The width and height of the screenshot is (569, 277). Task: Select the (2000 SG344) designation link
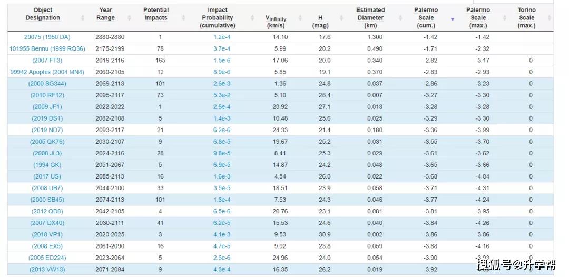47,83
